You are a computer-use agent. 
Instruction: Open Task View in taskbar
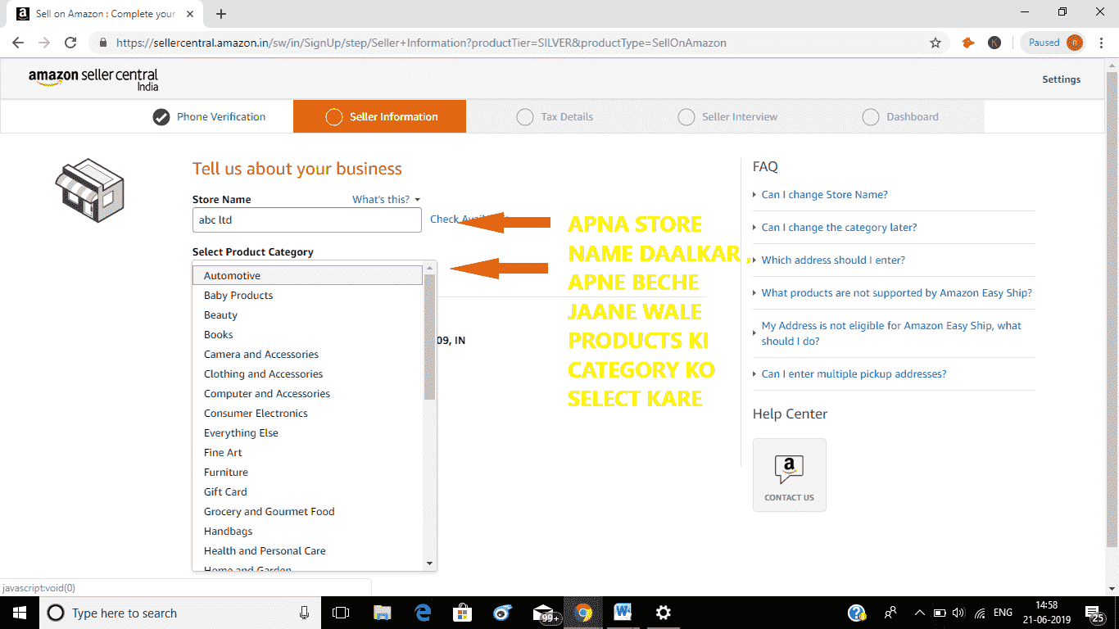pos(341,613)
